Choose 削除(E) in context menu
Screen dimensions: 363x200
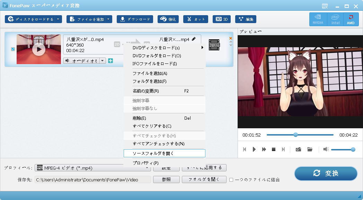165,118
